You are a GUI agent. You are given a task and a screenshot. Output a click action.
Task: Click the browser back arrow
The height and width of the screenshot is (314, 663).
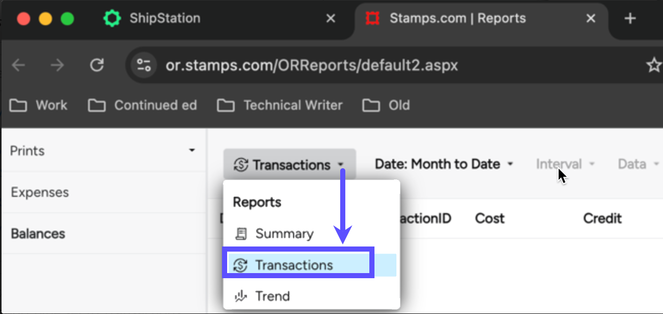(x=18, y=65)
